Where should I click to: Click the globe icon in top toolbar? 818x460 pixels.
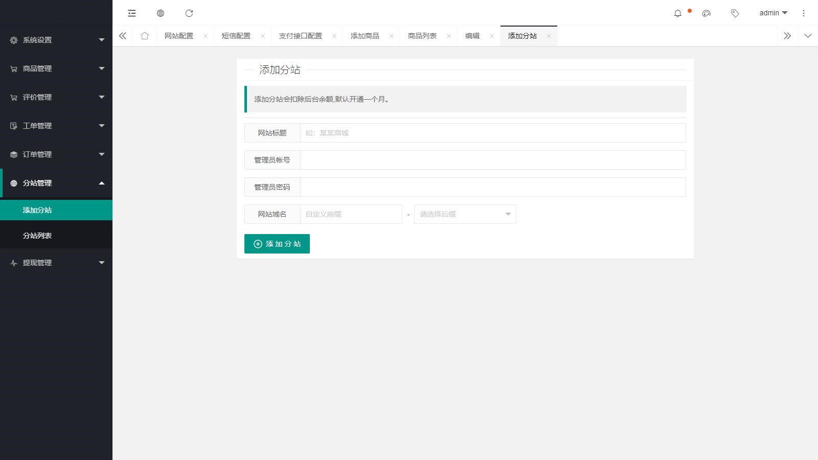(161, 13)
